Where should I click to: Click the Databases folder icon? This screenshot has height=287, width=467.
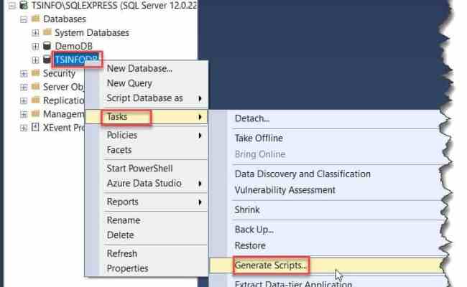[x=35, y=19]
